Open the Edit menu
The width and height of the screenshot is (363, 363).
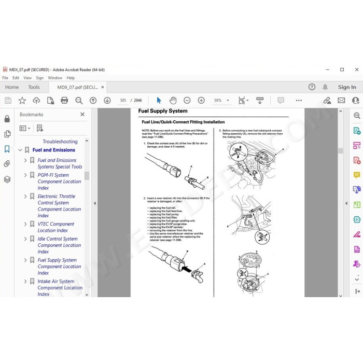point(16,78)
